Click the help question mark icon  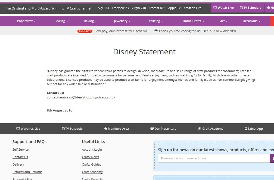[268, 8]
